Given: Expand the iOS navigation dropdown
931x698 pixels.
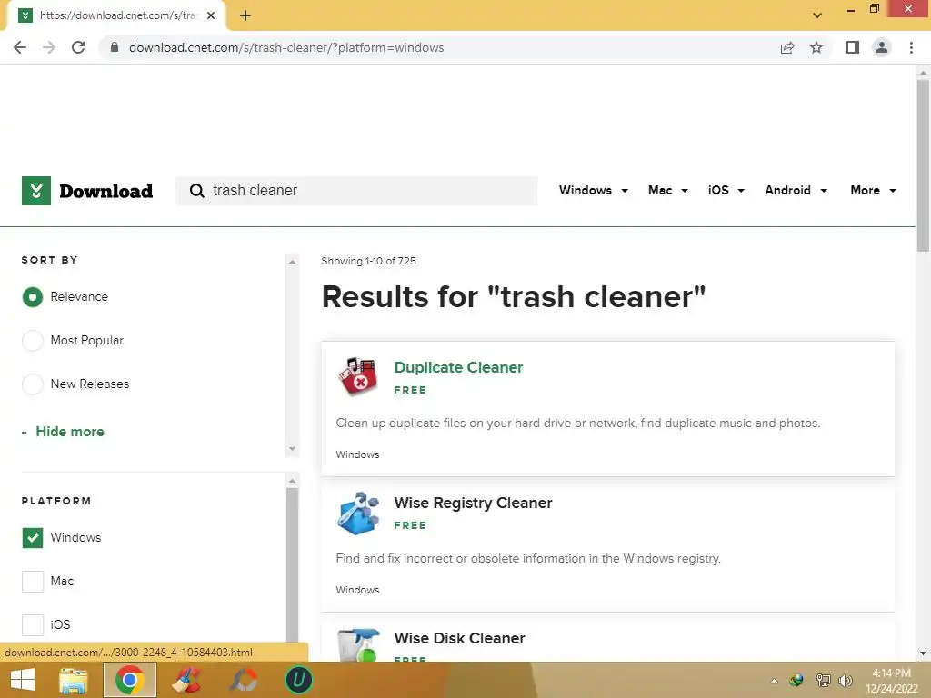Looking at the screenshot, I should click(726, 191).
